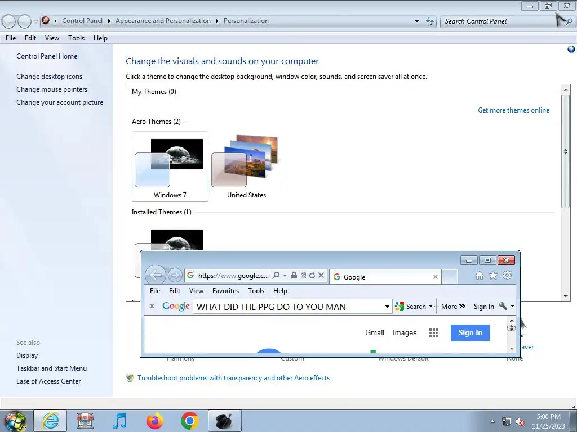Image resolution: width=577 pixels, height=432 pixels.
Task: Open IE Favorites star icon
Action: (493, 275)
